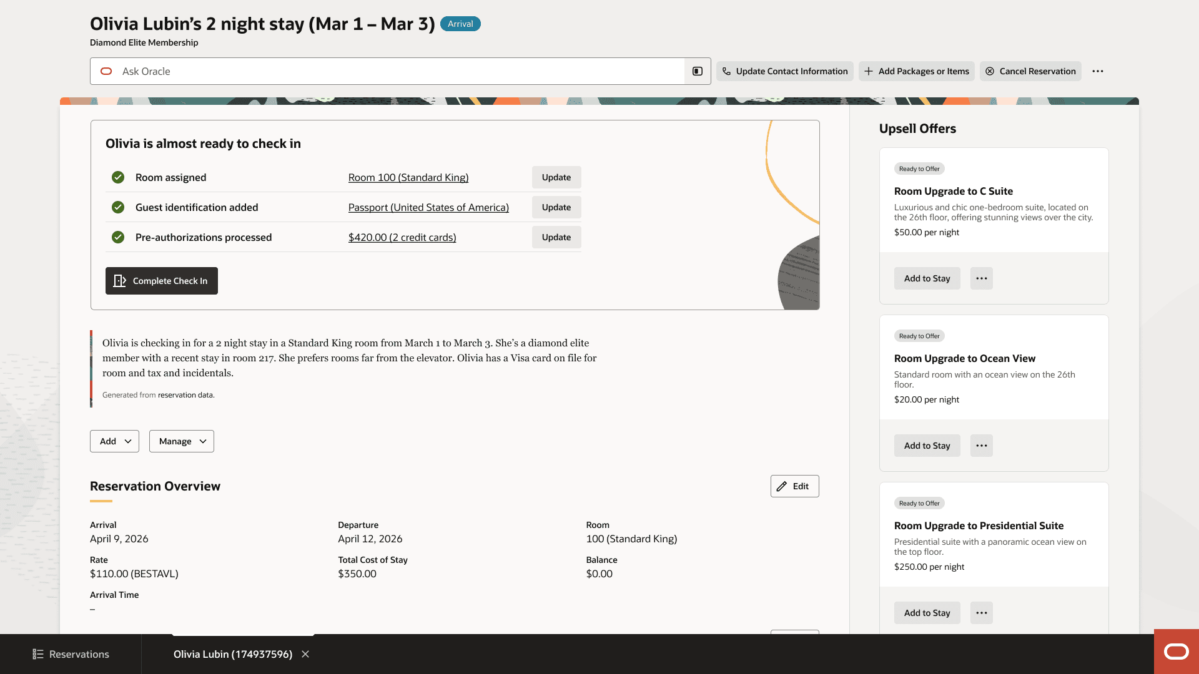
Task: Open Room 100 (Standard King) link
Action: 408,177
